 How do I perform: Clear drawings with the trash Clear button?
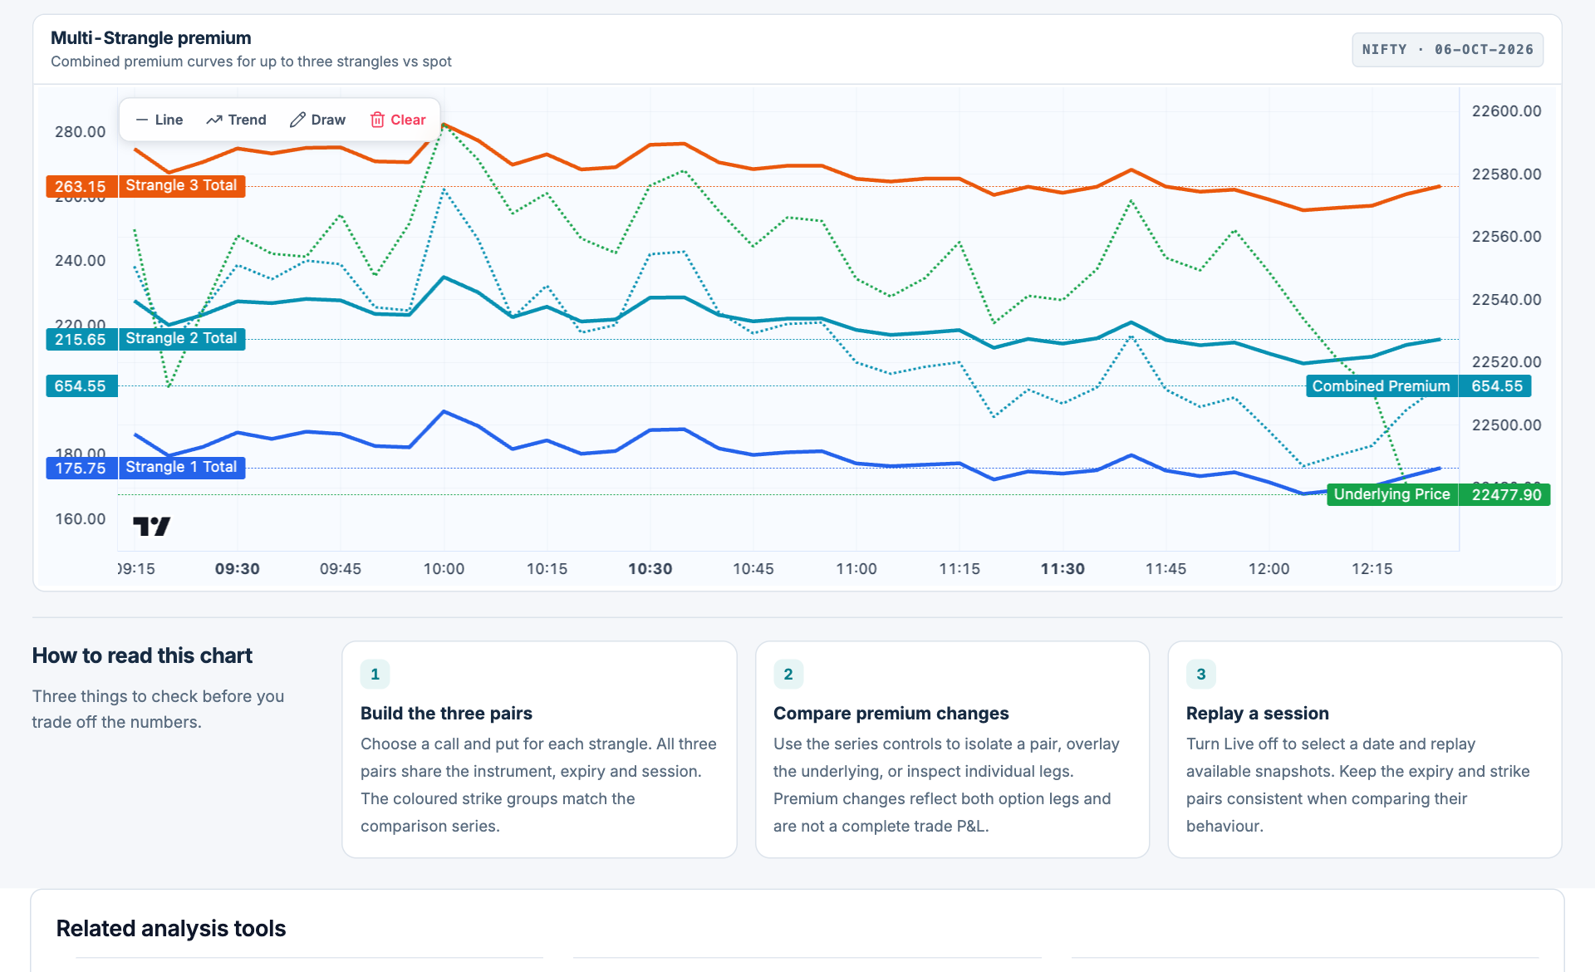398,120
